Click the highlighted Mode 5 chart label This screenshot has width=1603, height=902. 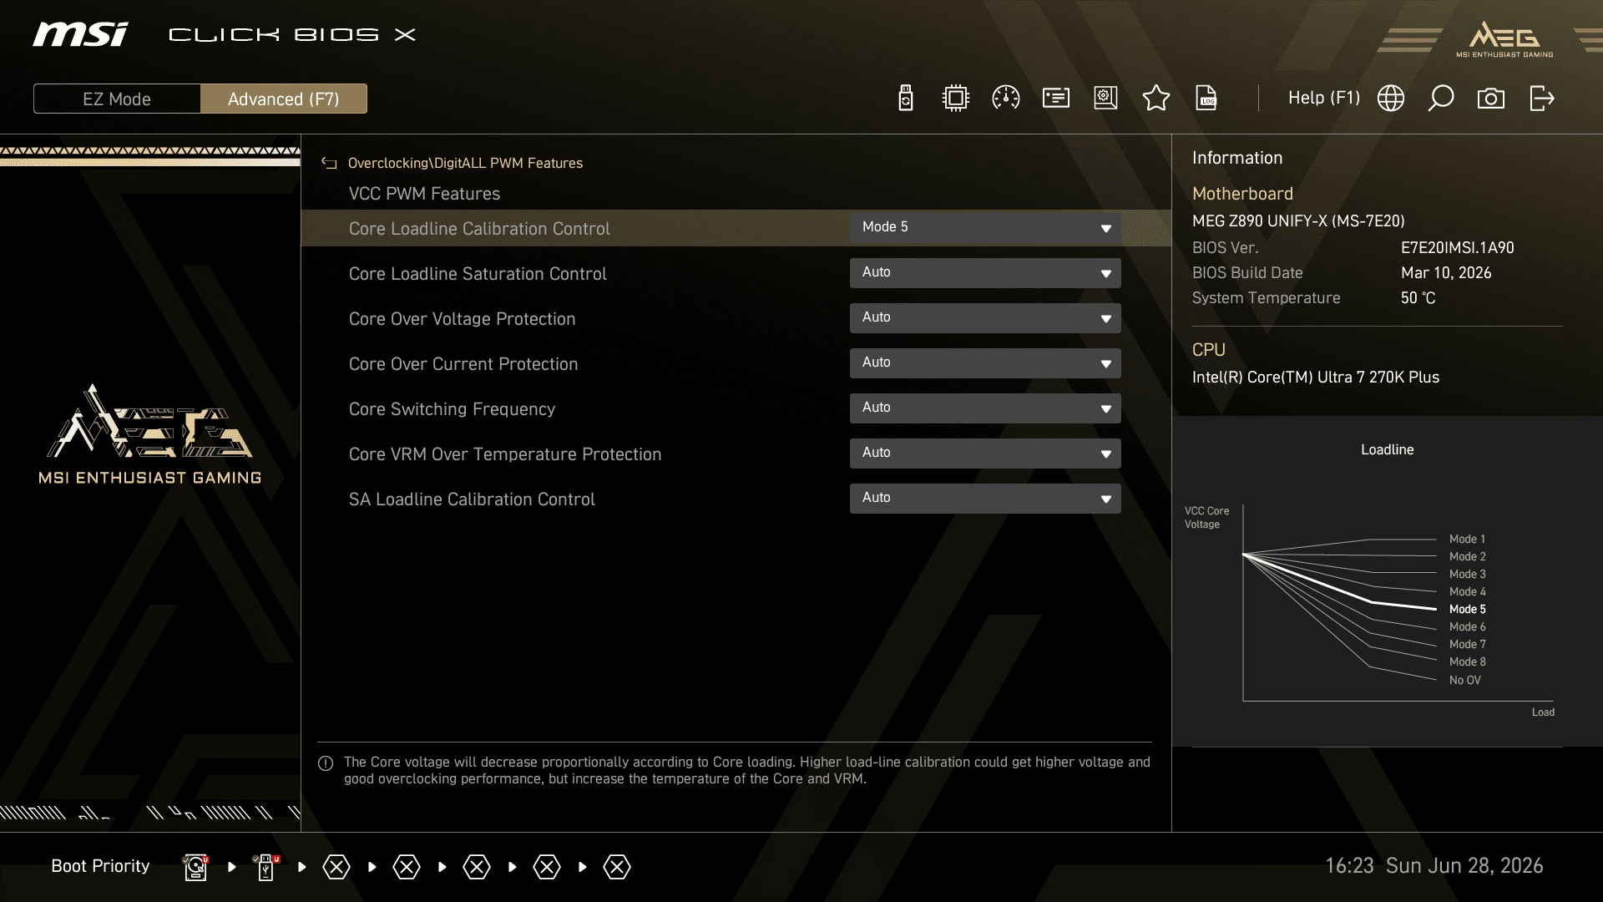(1467, 610)
